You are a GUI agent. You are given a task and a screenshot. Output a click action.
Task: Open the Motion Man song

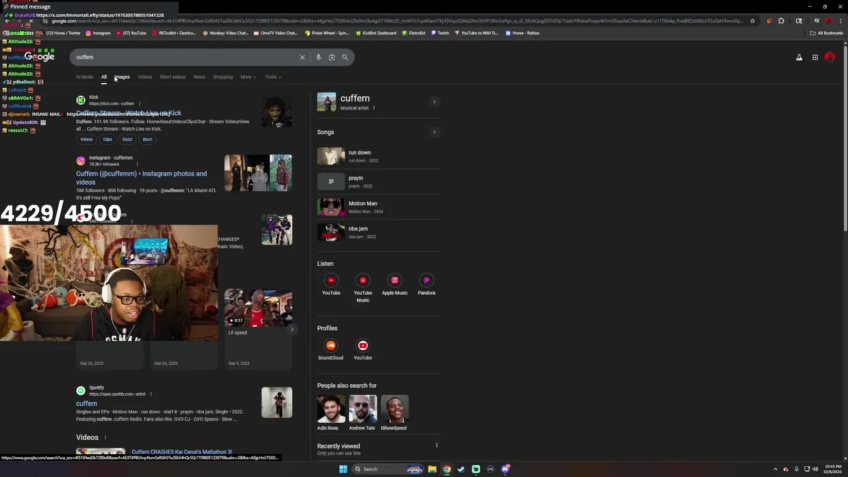coord(378,207)
